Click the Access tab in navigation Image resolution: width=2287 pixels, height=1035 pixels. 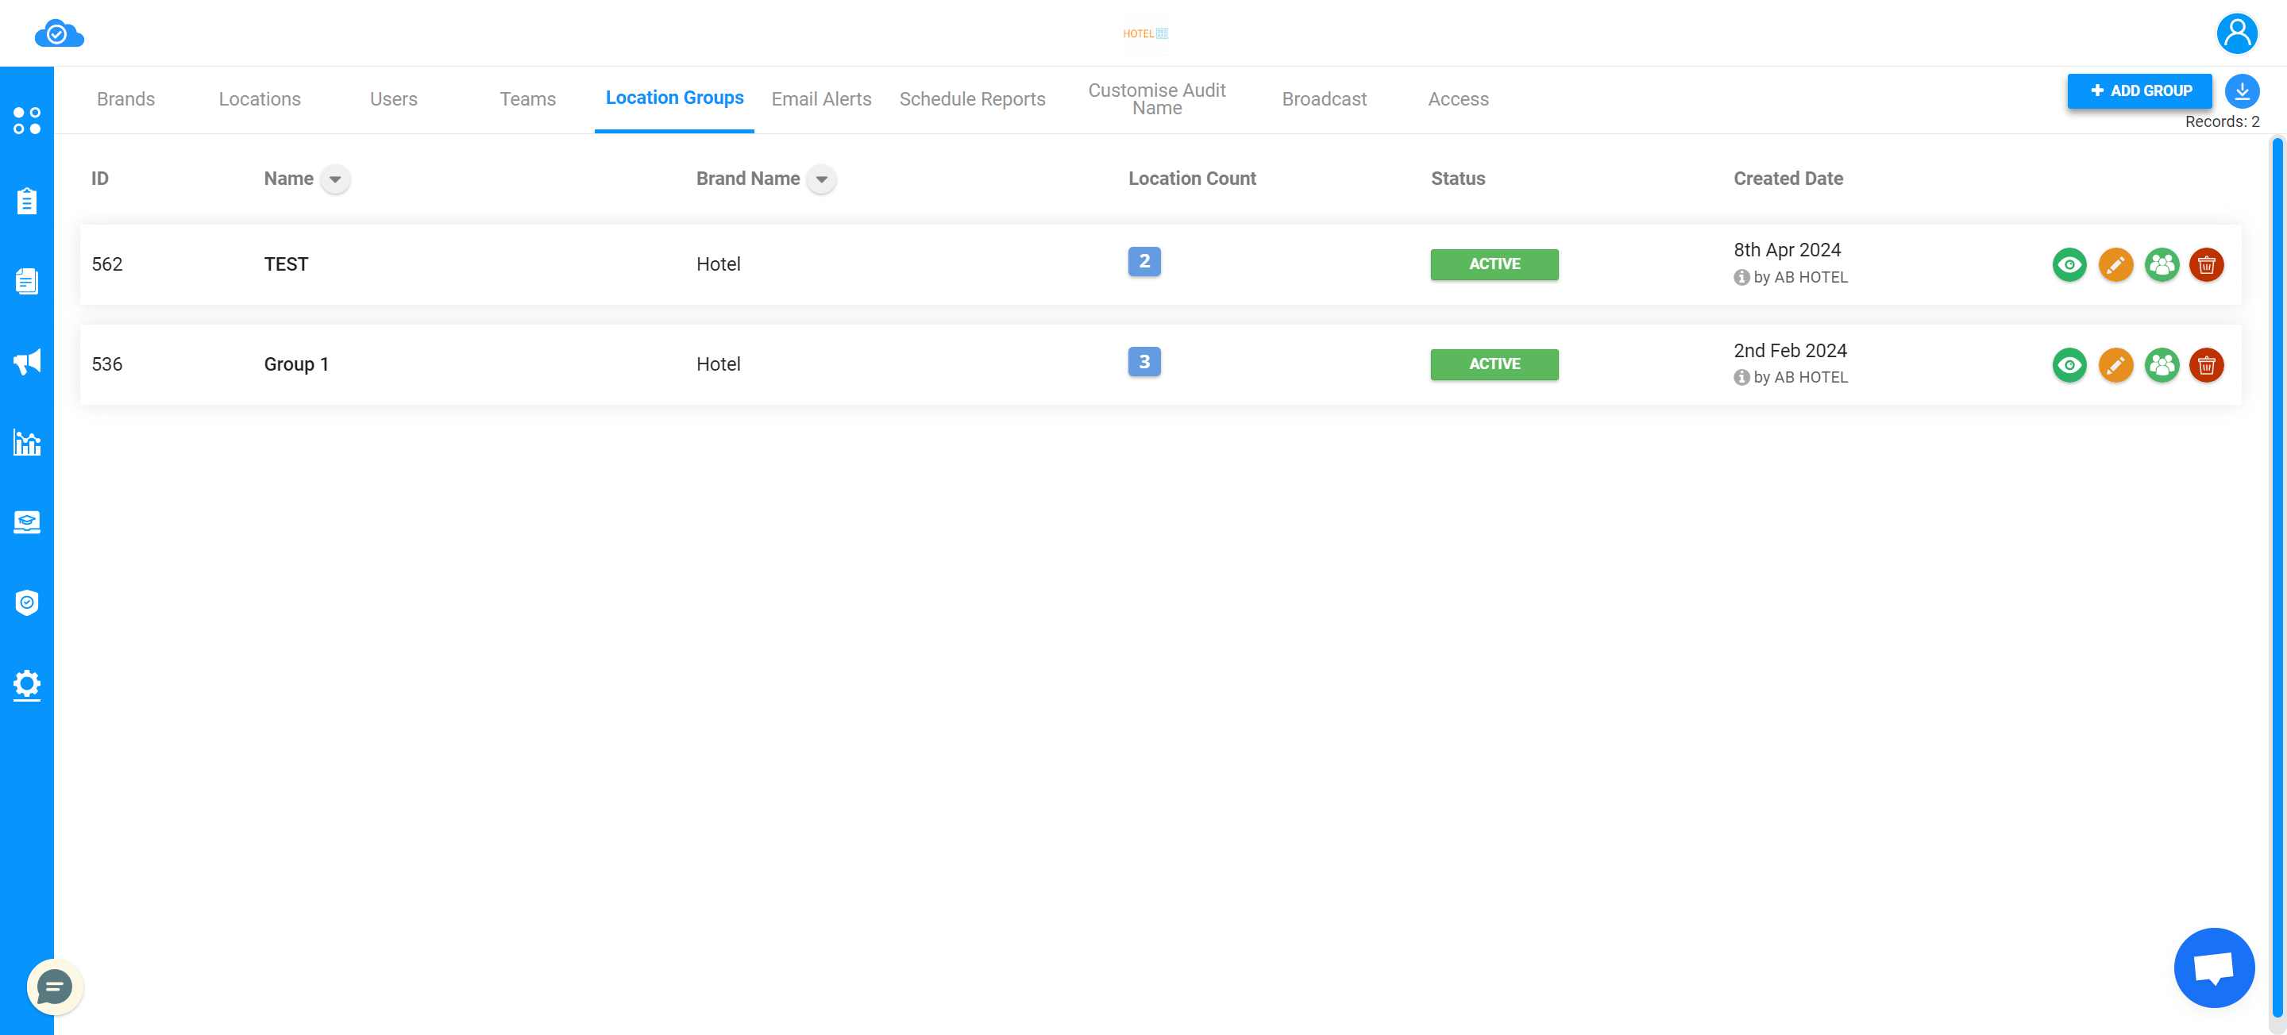(x=1459, y=99)
